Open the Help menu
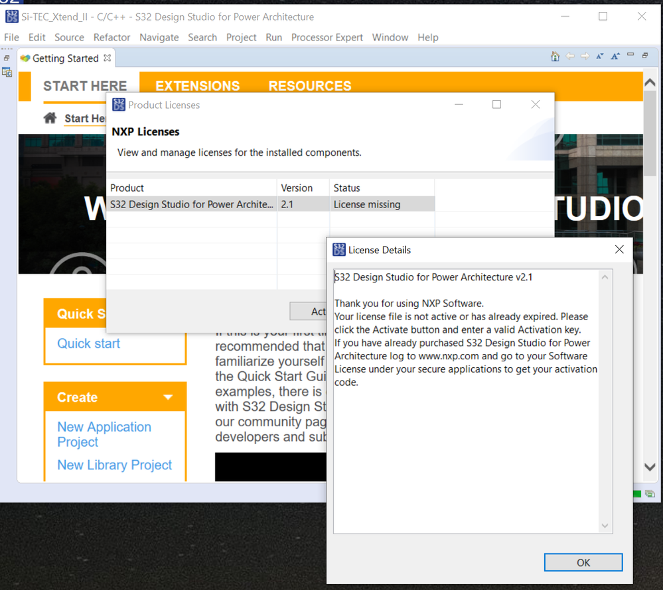This screenshot has height=590, width=663. pyautogui.click(x=428, y=38)
